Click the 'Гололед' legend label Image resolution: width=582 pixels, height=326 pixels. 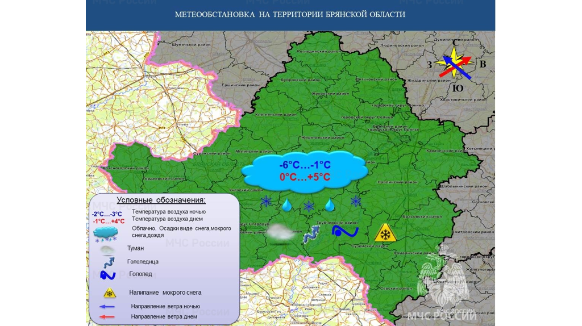point(141,274)
